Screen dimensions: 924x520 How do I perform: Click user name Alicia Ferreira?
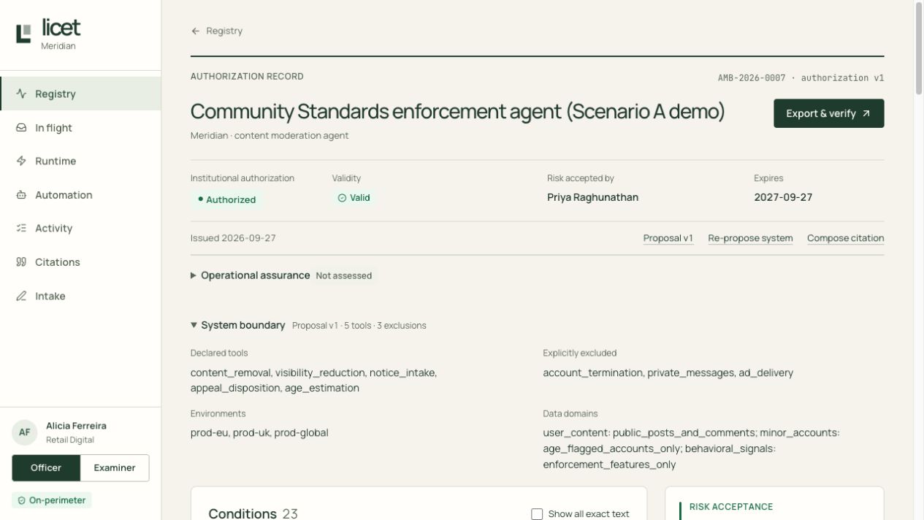pyautogui.click(x=76, y=426)
